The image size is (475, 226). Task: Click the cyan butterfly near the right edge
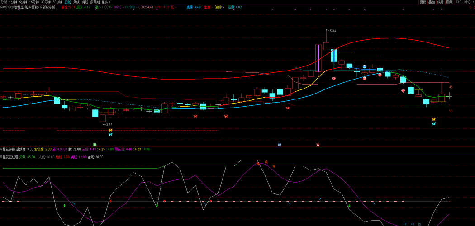tap(433, 124)
